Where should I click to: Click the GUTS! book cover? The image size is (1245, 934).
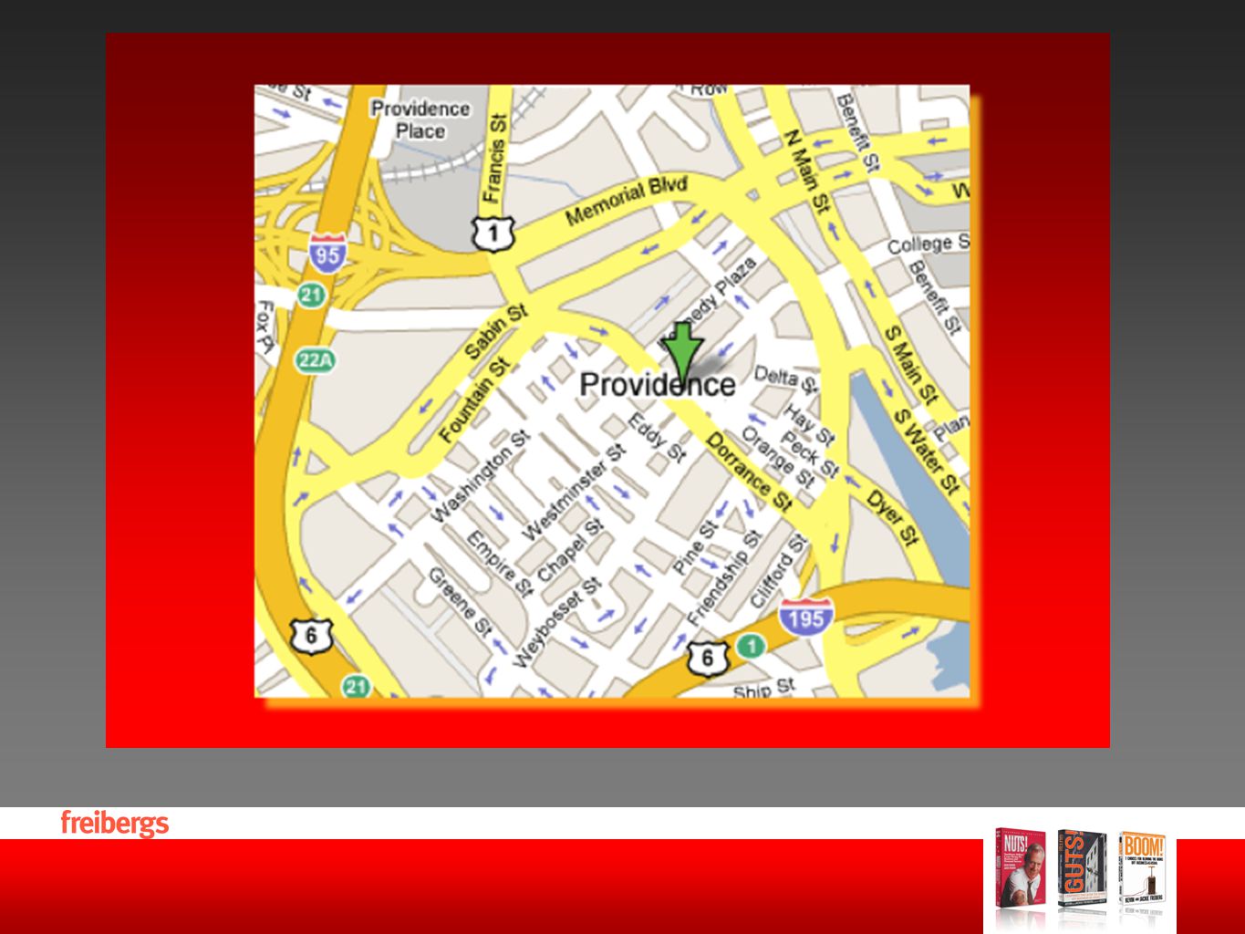coord(1081,869)
